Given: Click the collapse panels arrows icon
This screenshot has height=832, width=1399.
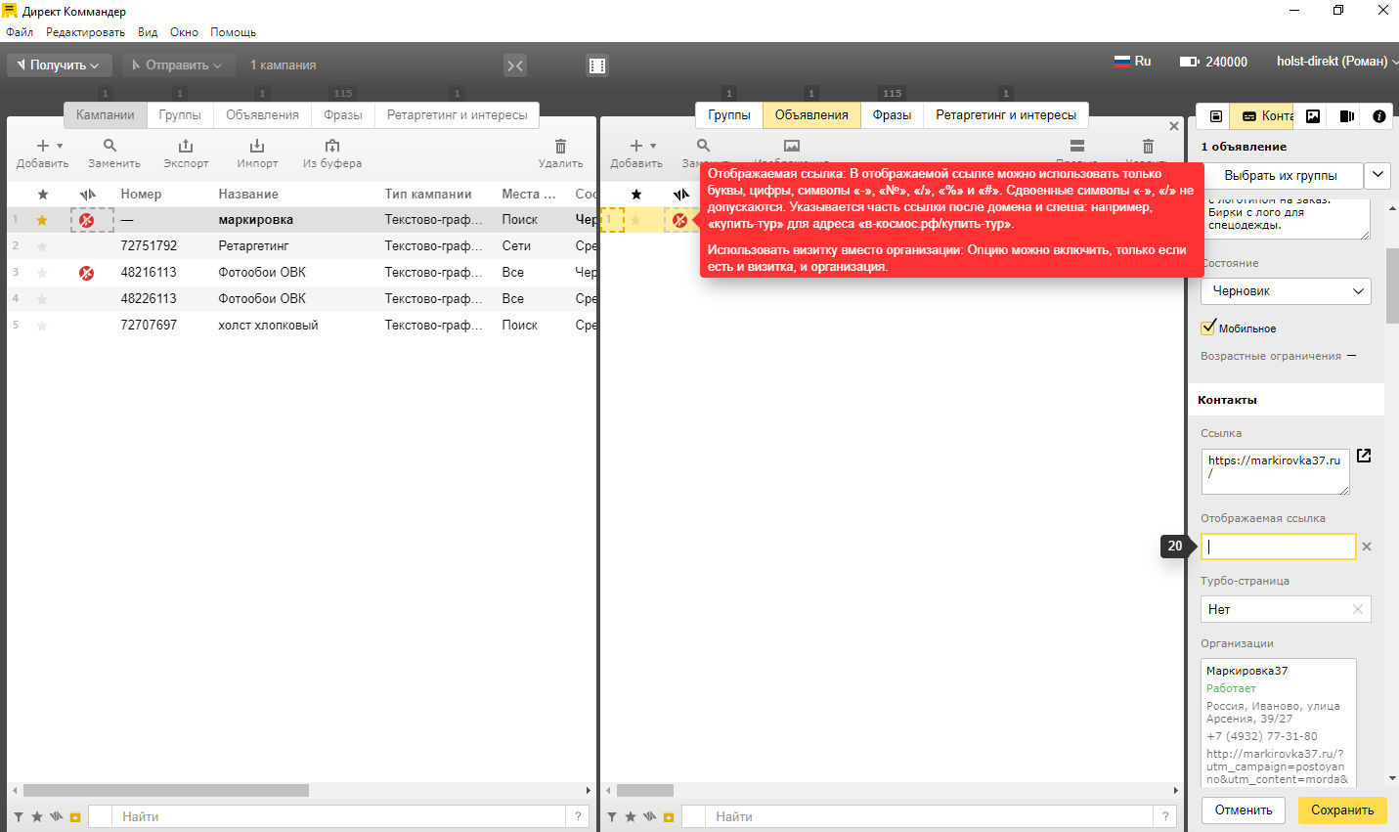Looking at the screenshot, I should coord(515,66).
